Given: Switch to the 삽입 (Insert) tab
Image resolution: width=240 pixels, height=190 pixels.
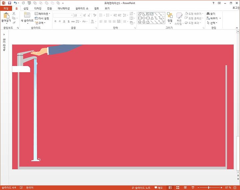Looking at the screenshot, I should click(26, 8).
